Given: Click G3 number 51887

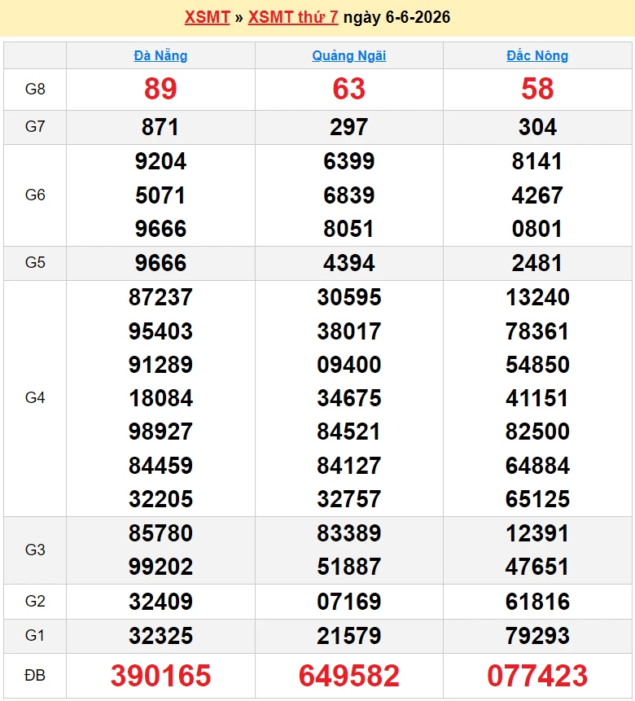Looking at the screenshot, I should [348, 567].
